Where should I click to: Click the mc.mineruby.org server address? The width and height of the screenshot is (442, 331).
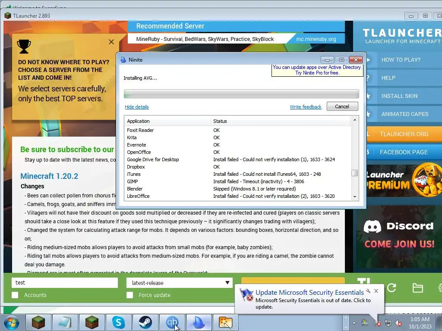[316, 39]
